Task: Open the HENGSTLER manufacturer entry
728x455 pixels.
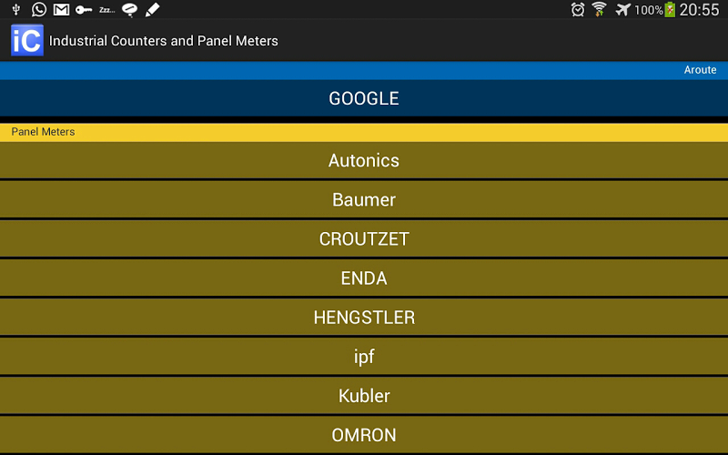Action: point(364,317)
